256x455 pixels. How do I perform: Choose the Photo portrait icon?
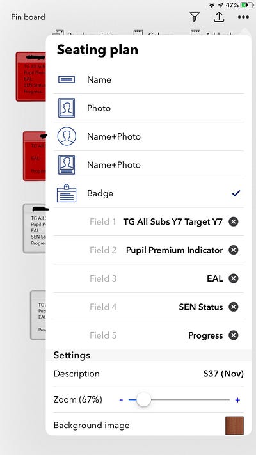pos(67,108)
